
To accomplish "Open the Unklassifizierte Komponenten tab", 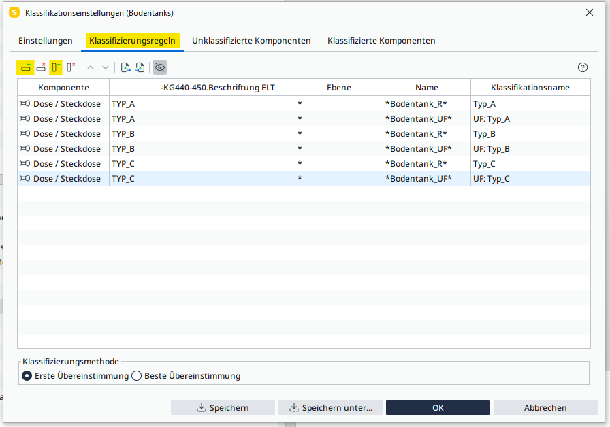I will coord(251,41).
